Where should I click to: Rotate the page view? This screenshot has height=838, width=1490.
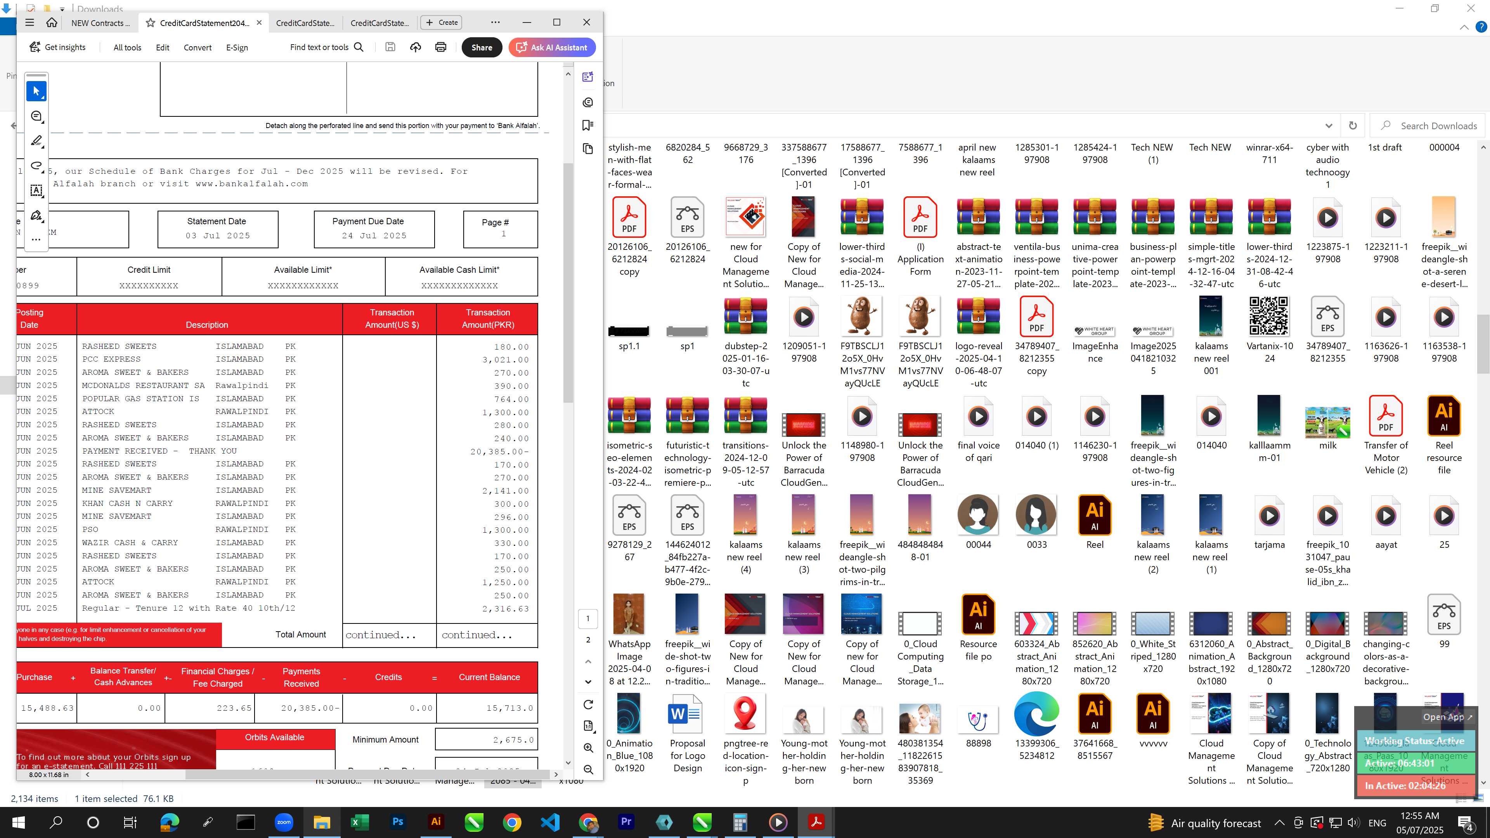click(x=588, y=705)
